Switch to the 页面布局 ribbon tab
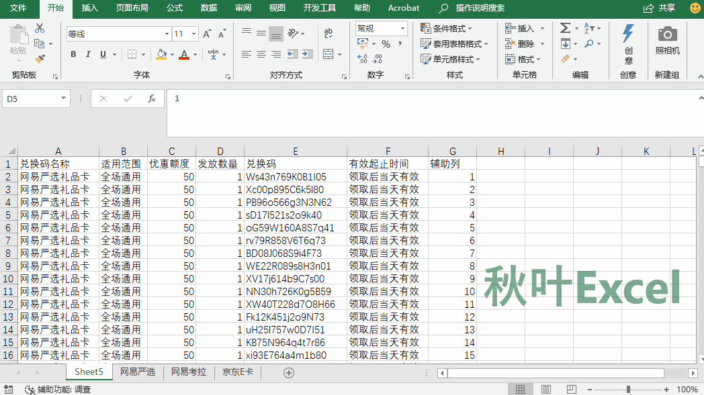704x395 pixels. [x=132, y=8]
